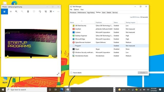Add the photo to favorites with heart
164x92 pixels.
click(x=34, y=11)
